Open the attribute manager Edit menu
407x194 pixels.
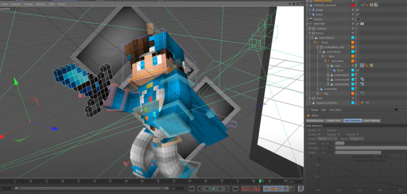coord(323,110)
